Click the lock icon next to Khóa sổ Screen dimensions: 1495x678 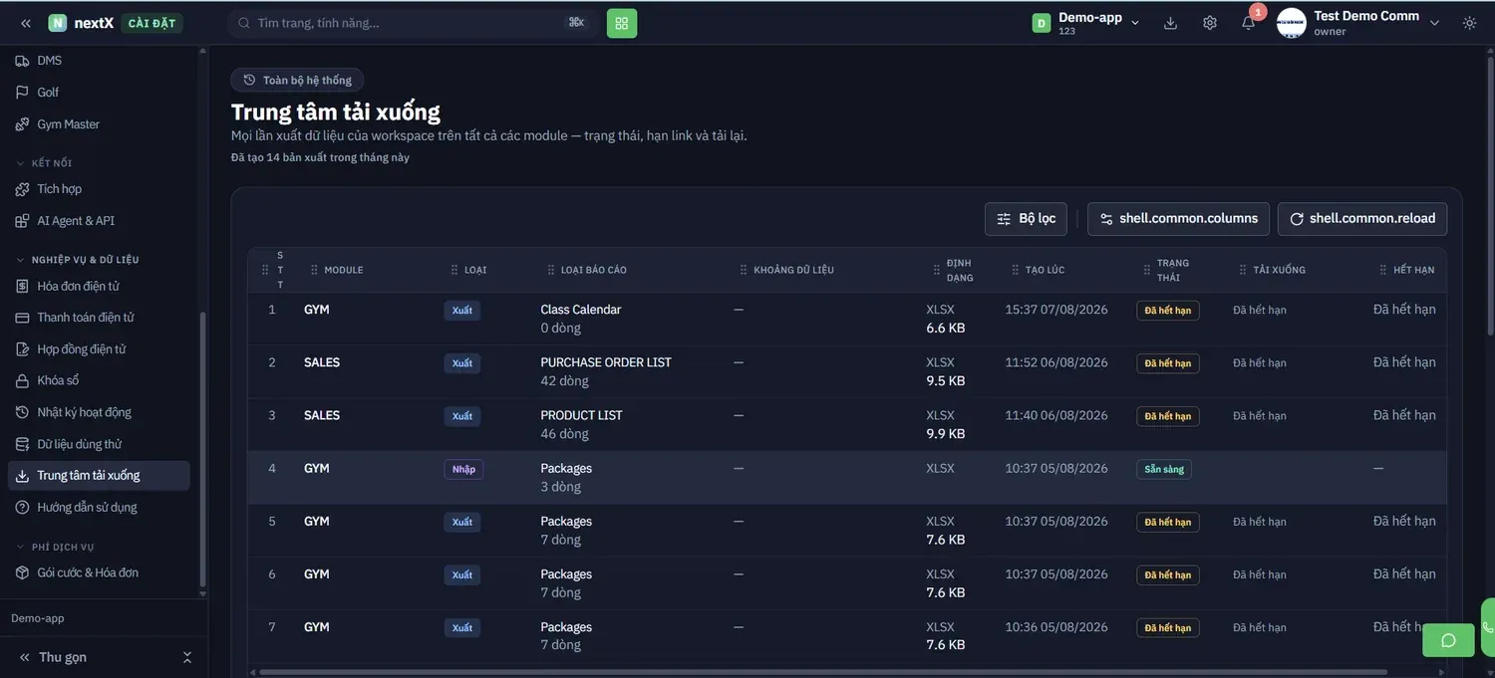coord(22,380)
